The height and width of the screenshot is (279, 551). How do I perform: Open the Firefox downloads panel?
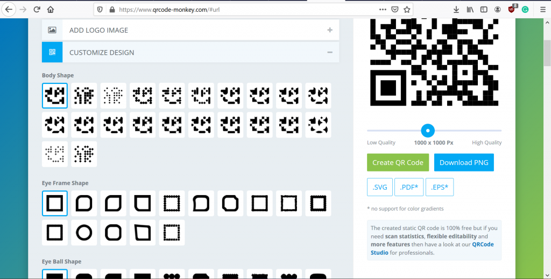456,10
